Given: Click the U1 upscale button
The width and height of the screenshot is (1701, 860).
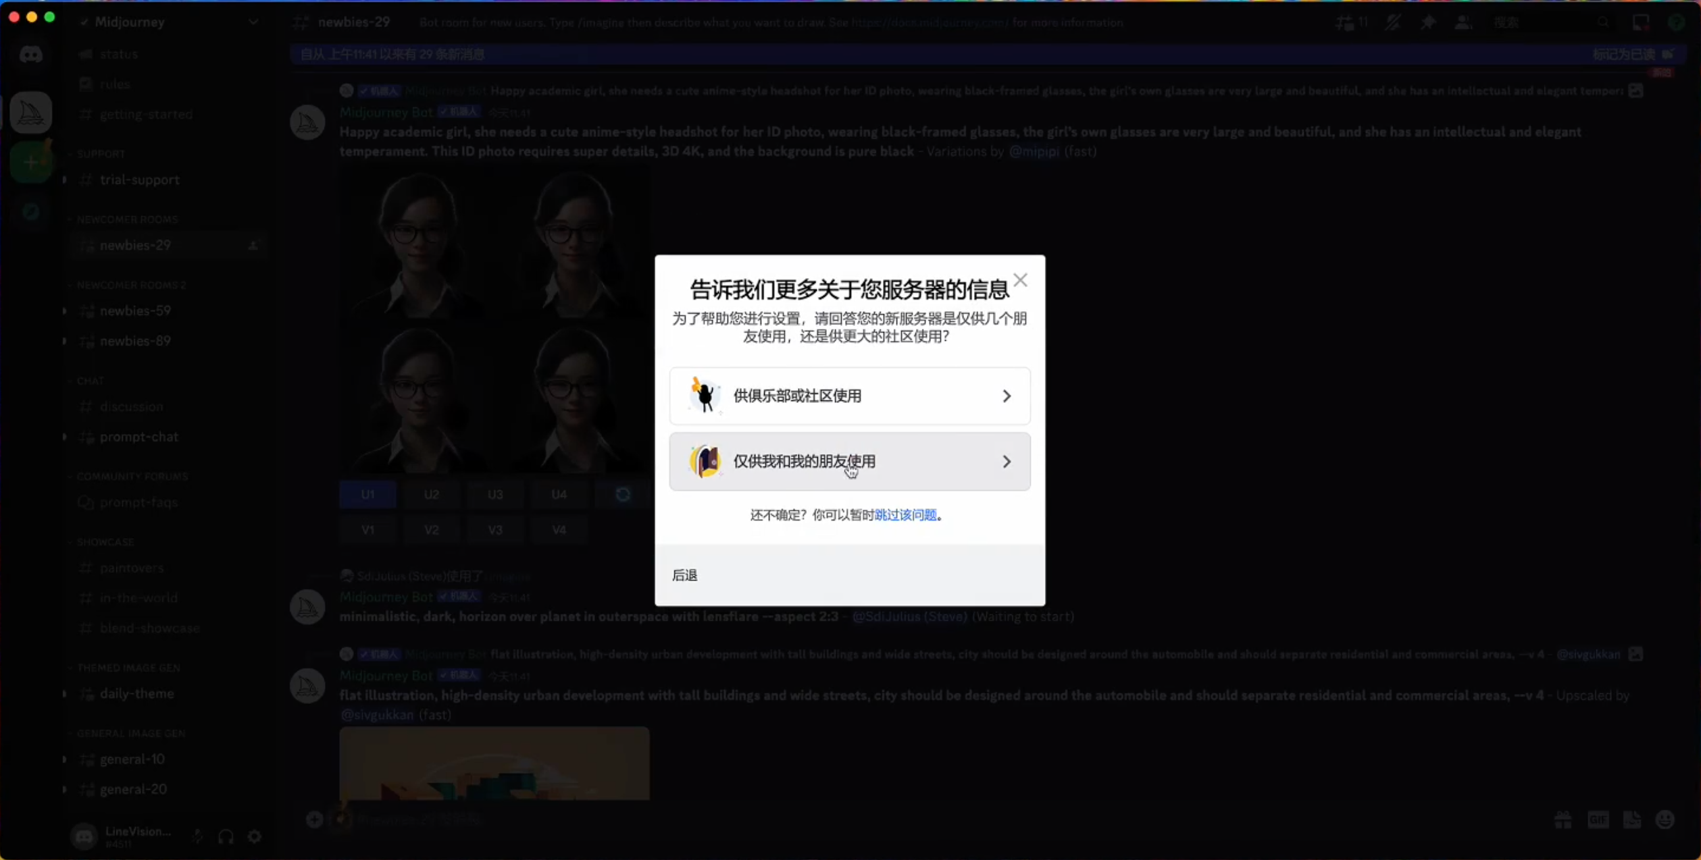Looking at the screenshot, I should (x=367, y=494).
